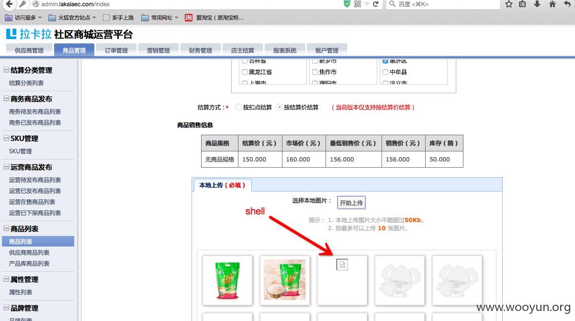
Task: Collapse the 属性管理 sidebar section
Action: pos(6,279)
